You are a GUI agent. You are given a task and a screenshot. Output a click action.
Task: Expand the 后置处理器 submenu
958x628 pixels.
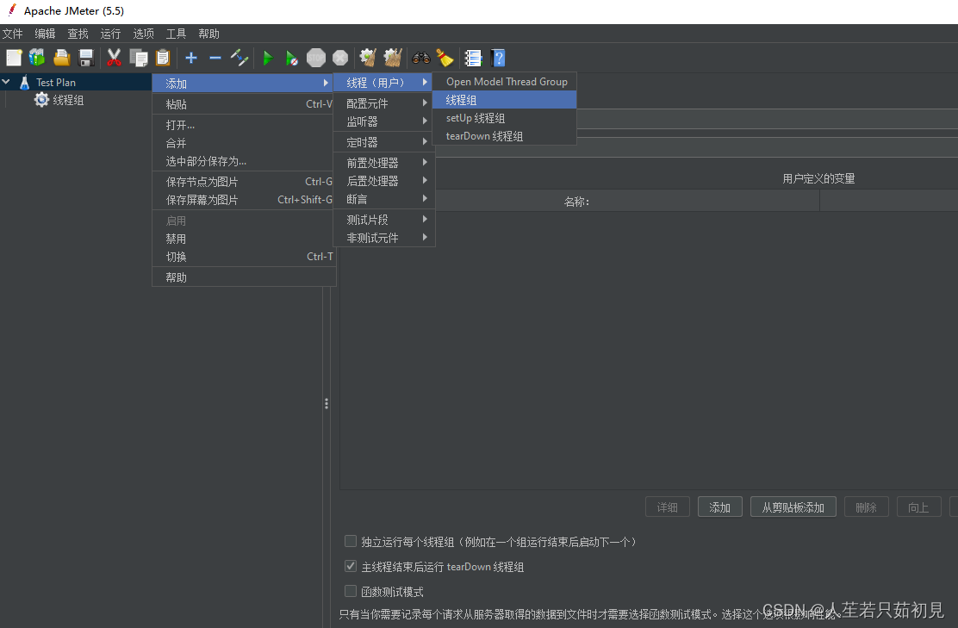click(383, 181)
